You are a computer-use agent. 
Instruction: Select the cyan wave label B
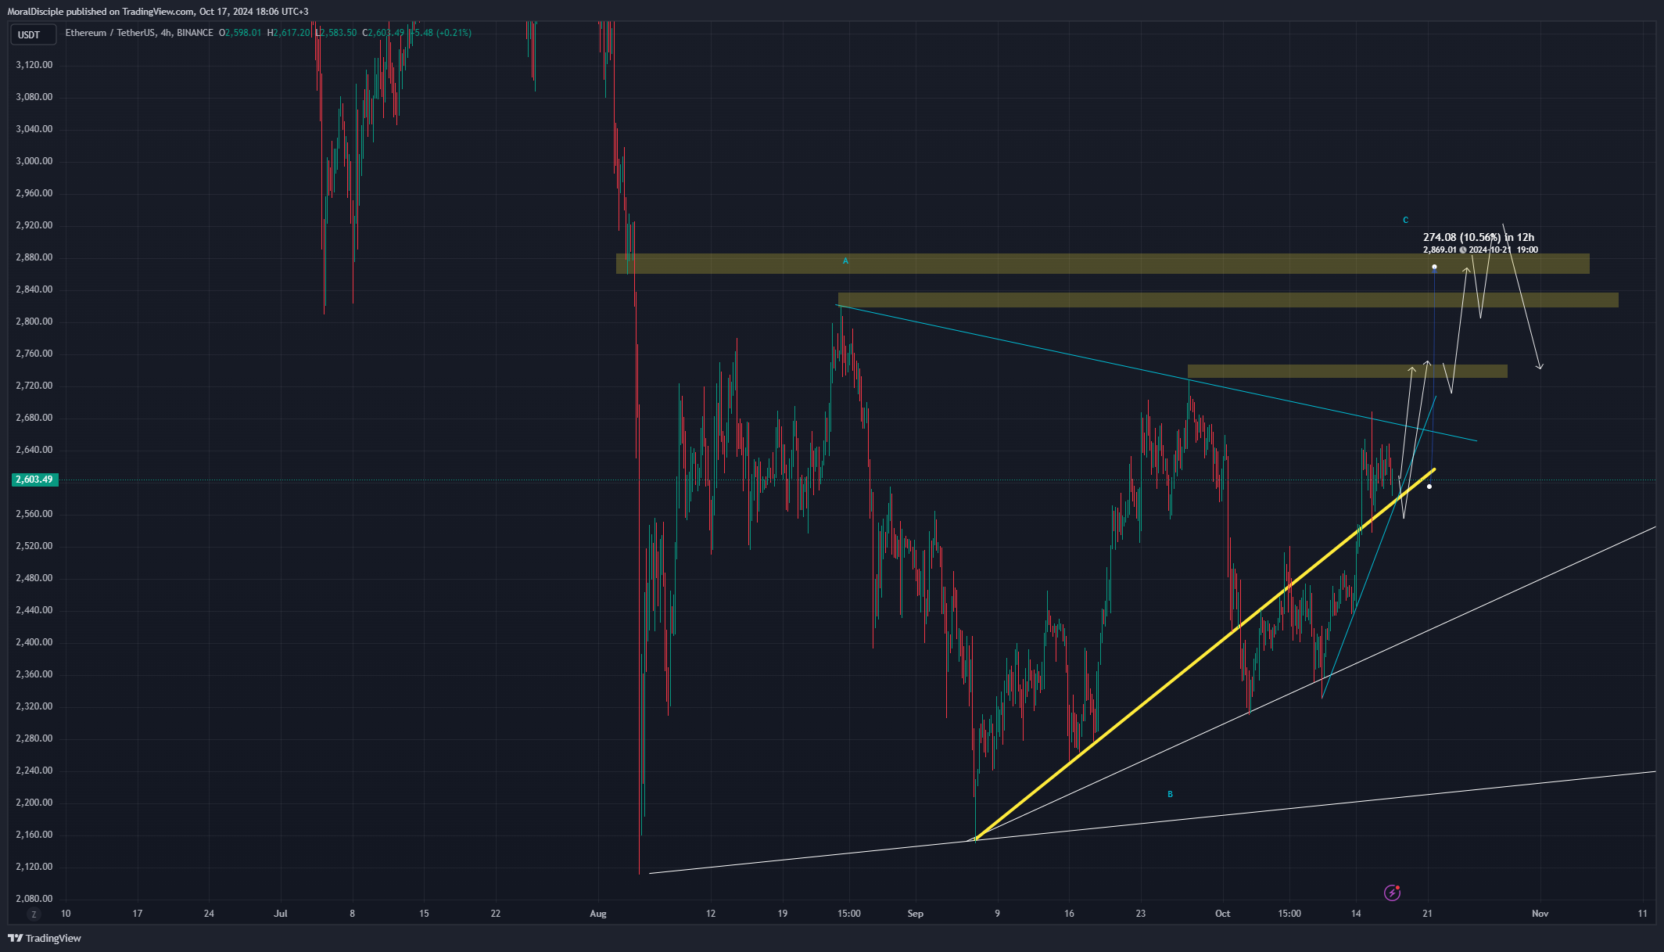coord(1170,795)
